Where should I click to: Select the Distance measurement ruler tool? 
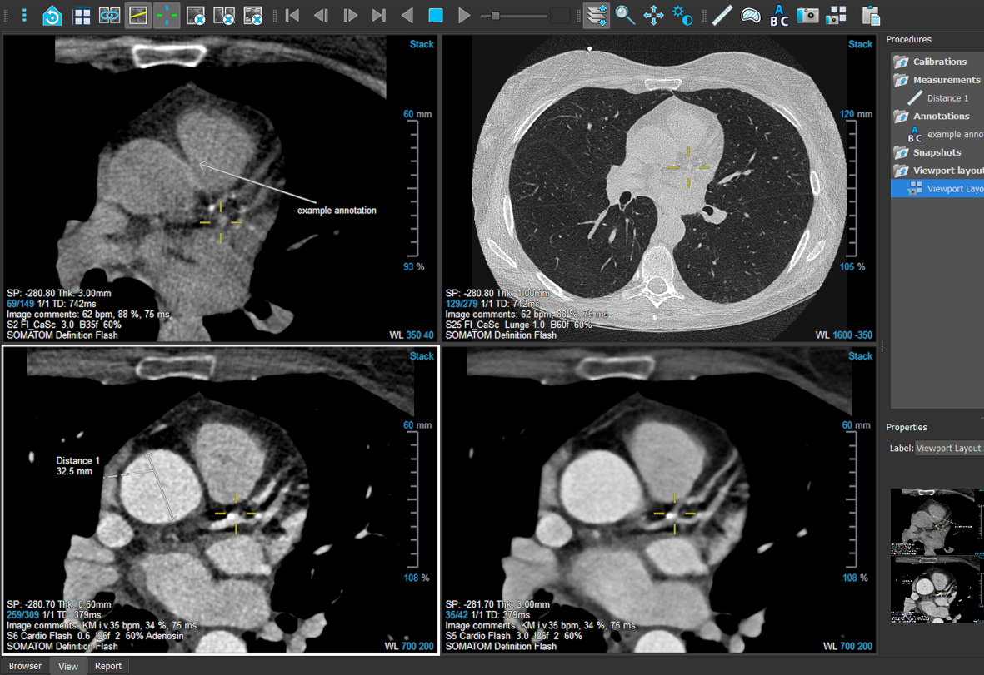click(x=722, y=15)
